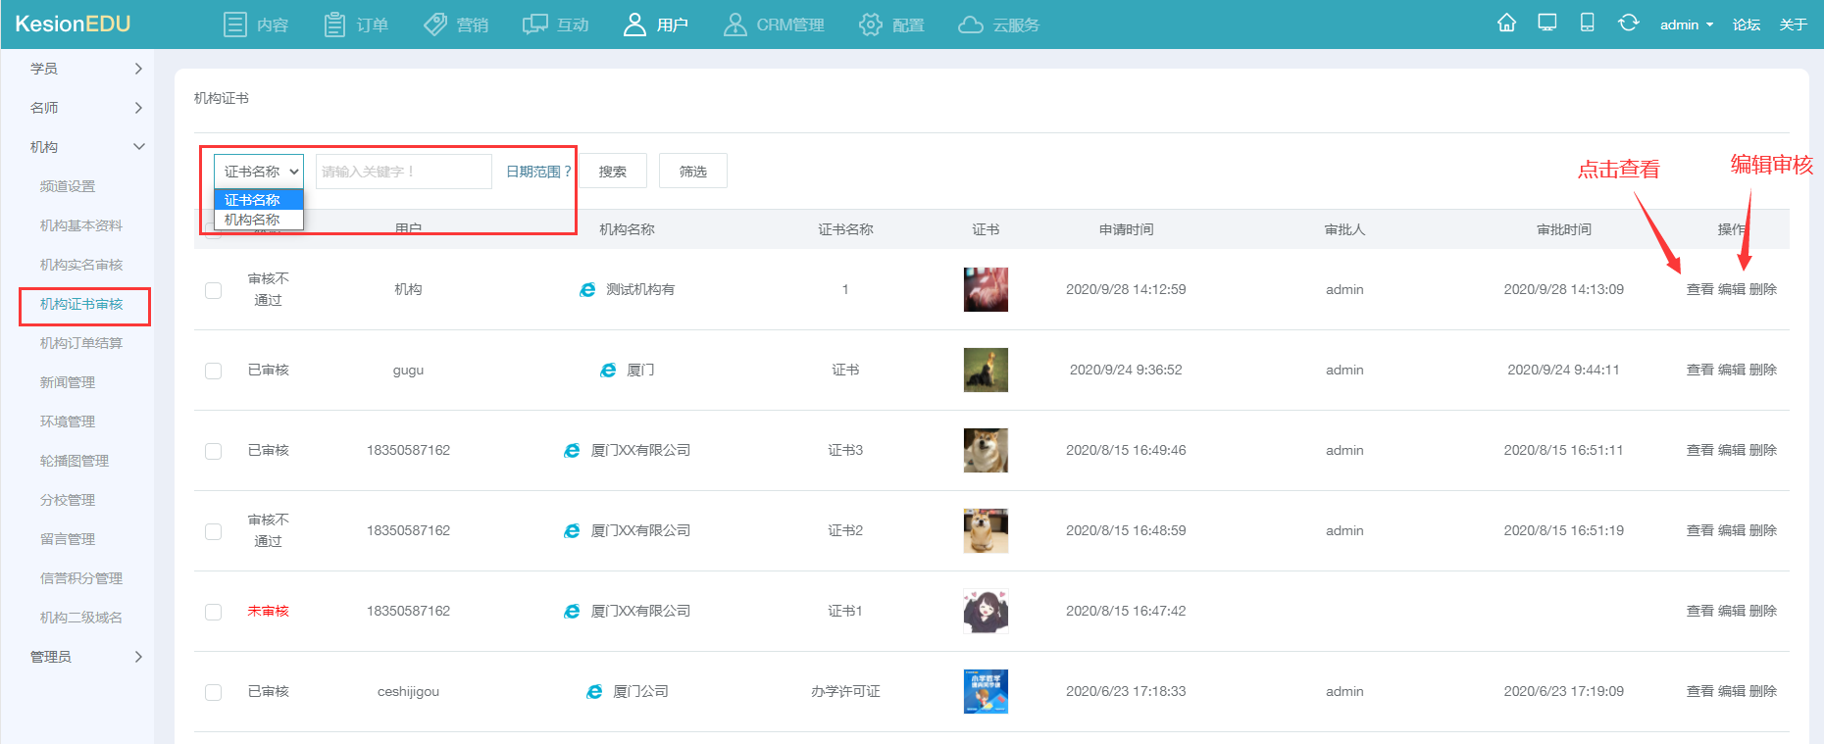Click the refresh cache icon
The height and width of the screenshot is (744, 1824).
[x=1628, y=24]
